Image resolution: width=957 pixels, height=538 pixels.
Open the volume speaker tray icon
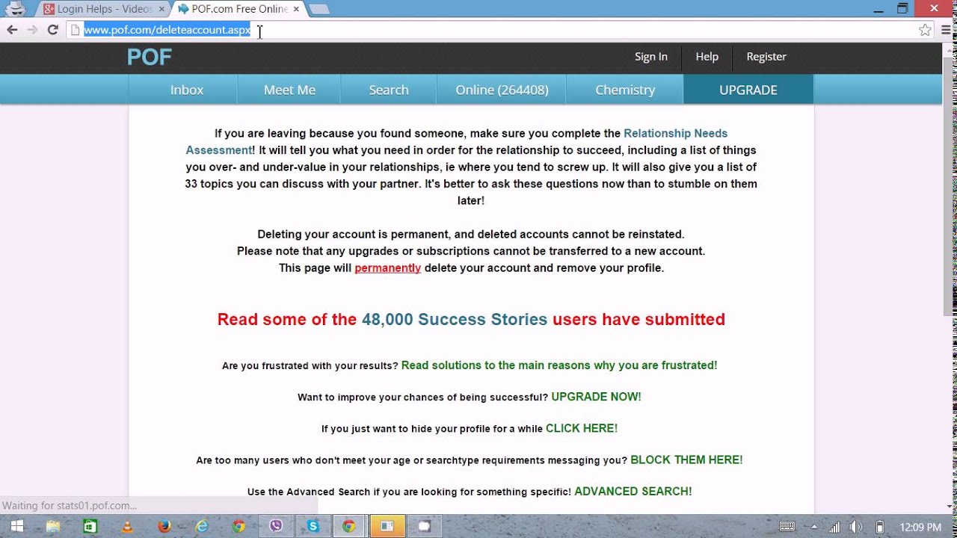pyautogui.click(x=857, y=527)
